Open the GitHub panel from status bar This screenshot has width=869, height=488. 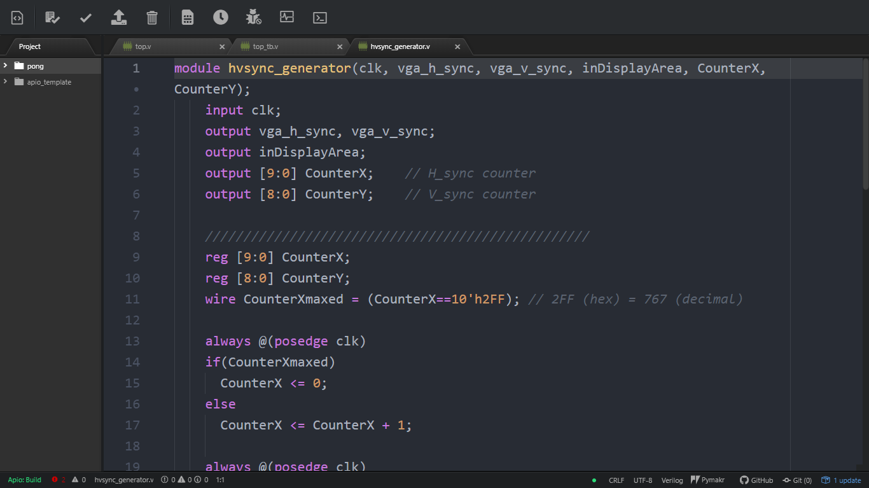(756, 480)
